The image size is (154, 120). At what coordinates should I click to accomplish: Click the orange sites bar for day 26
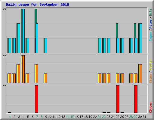point(123,78)
